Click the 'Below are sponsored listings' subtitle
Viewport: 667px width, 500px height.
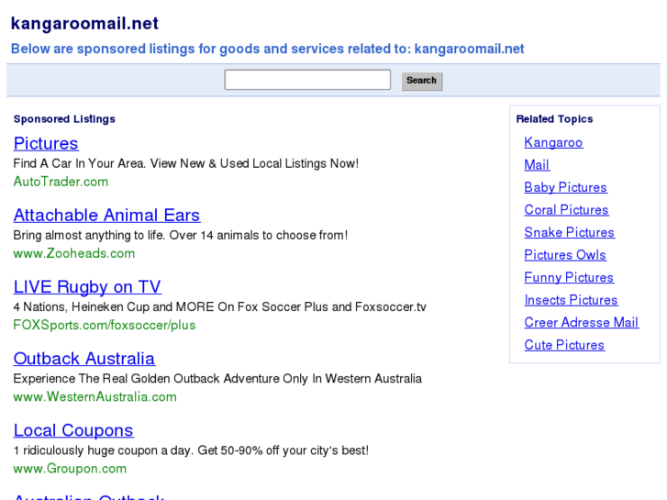tap(268, 49)
